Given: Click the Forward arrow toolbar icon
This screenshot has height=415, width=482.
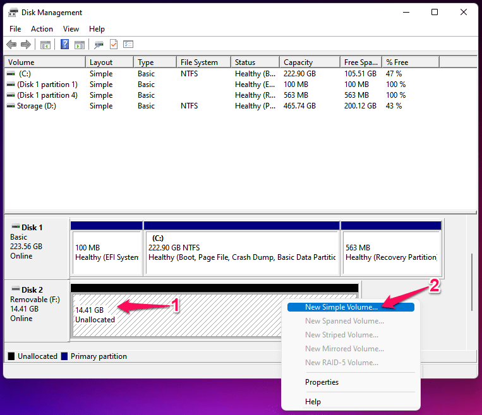Looking at the screenshot, I should pos(26,45).
